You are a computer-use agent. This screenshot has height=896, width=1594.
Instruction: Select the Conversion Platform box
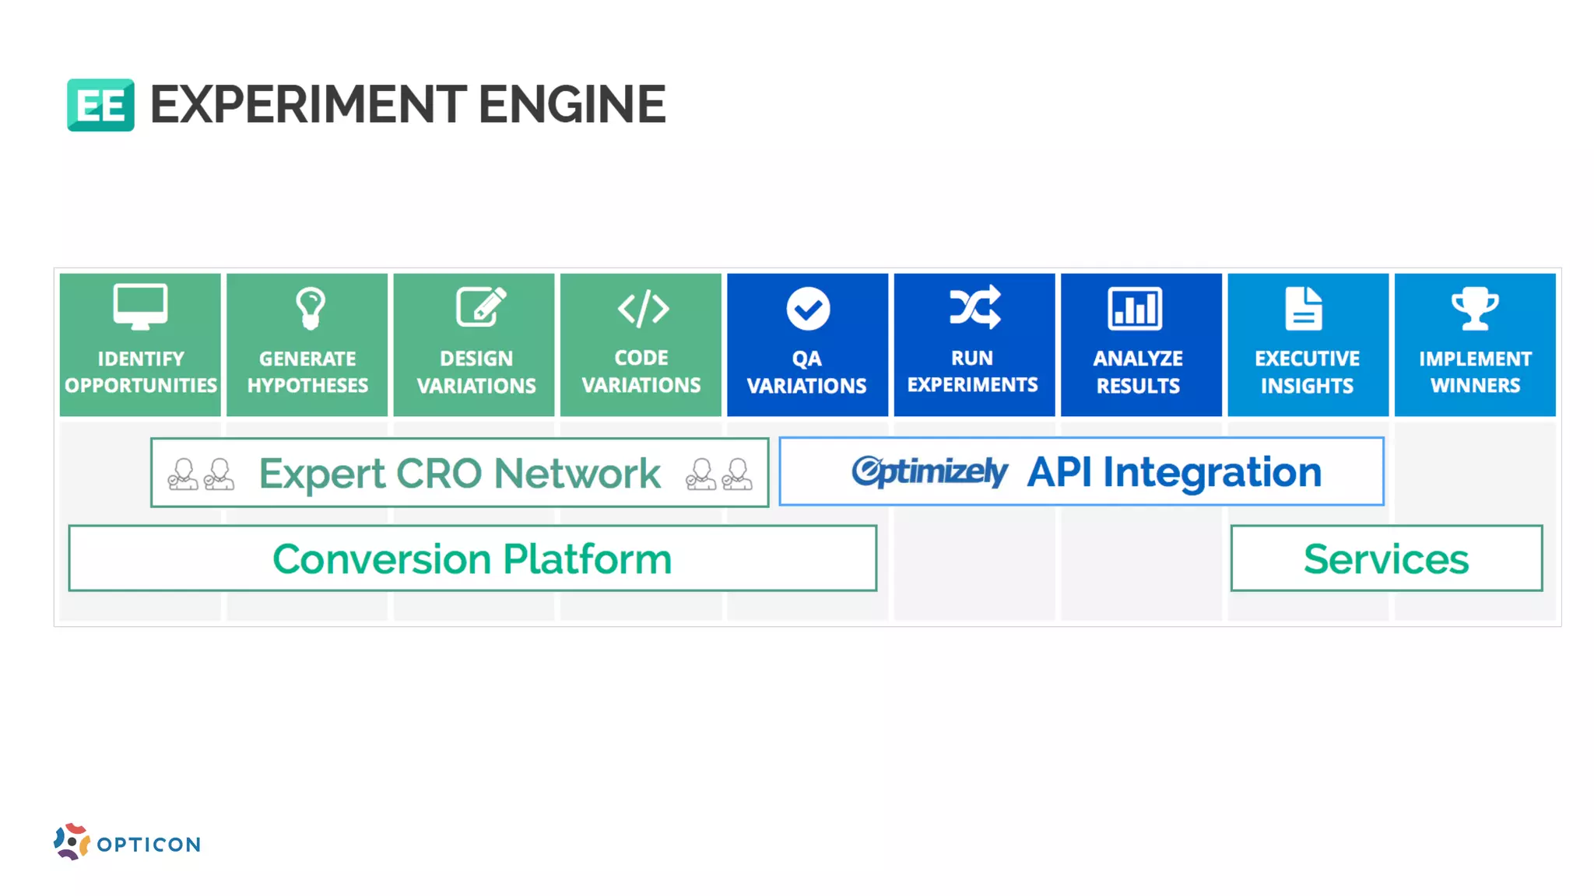472,558
